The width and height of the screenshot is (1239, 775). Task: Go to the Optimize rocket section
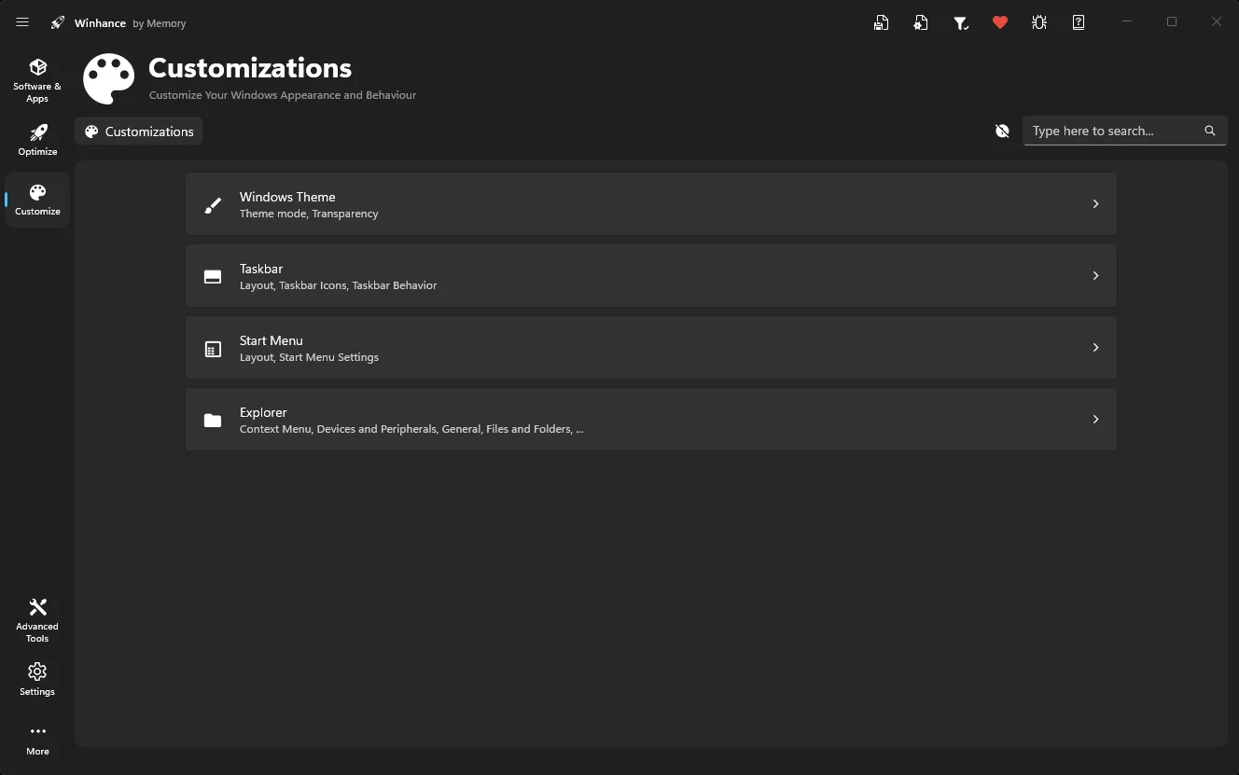tap(37, 140)
